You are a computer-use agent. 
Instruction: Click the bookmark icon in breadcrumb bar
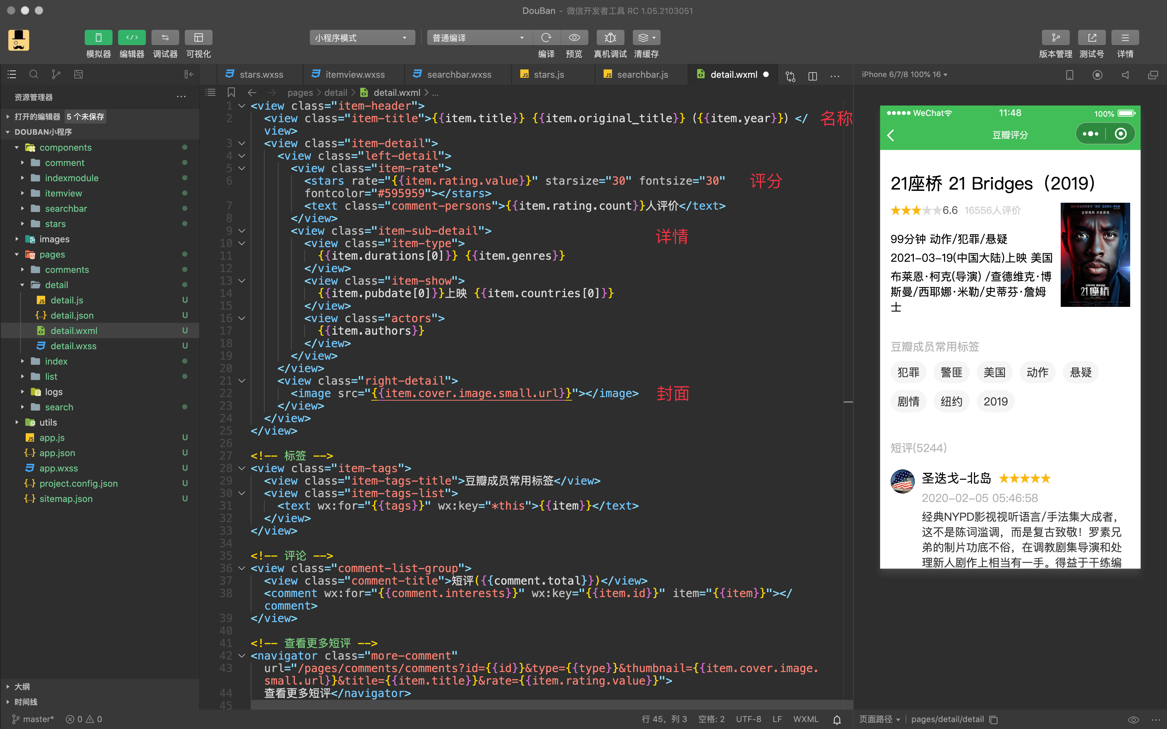(231, 92)
